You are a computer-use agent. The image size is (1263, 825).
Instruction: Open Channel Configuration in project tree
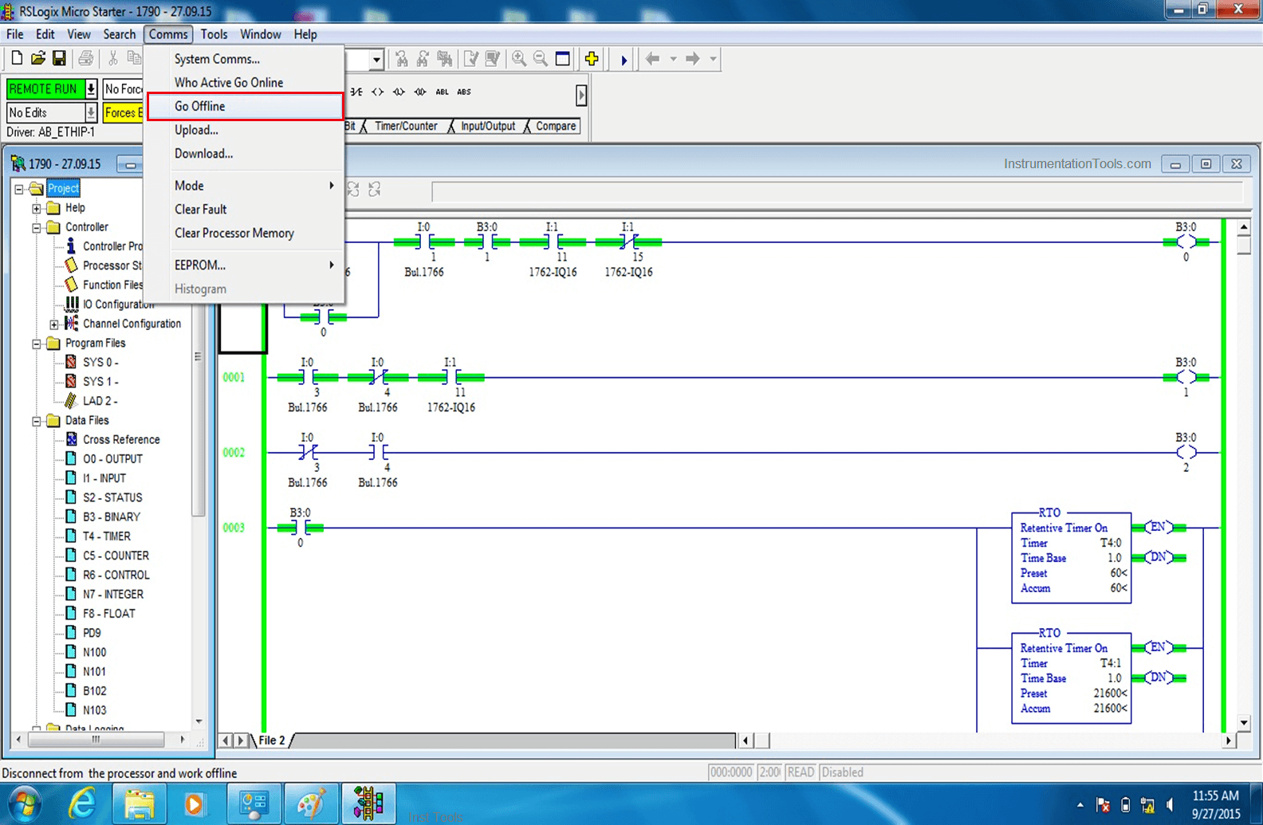[x=132, y=324]
